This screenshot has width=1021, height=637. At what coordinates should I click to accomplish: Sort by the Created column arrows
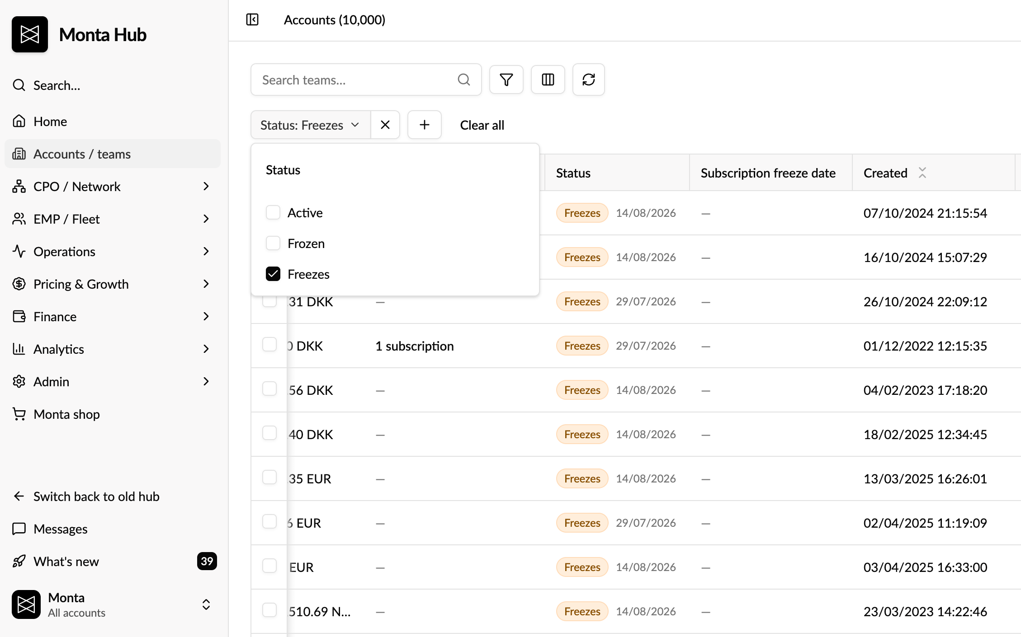click(922, 173)
